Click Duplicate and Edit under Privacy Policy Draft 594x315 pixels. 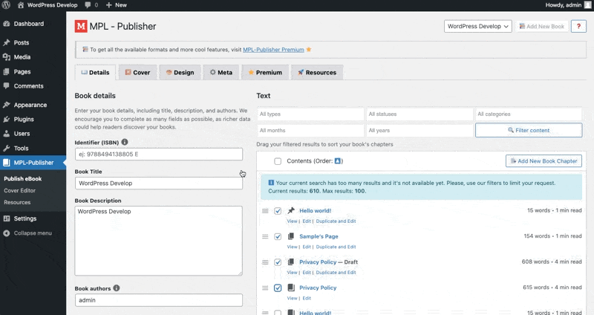[x=336, y=273]
